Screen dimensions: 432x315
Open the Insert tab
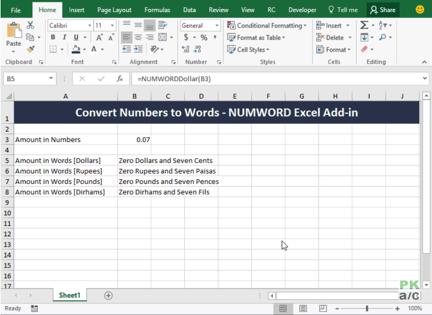77,10
